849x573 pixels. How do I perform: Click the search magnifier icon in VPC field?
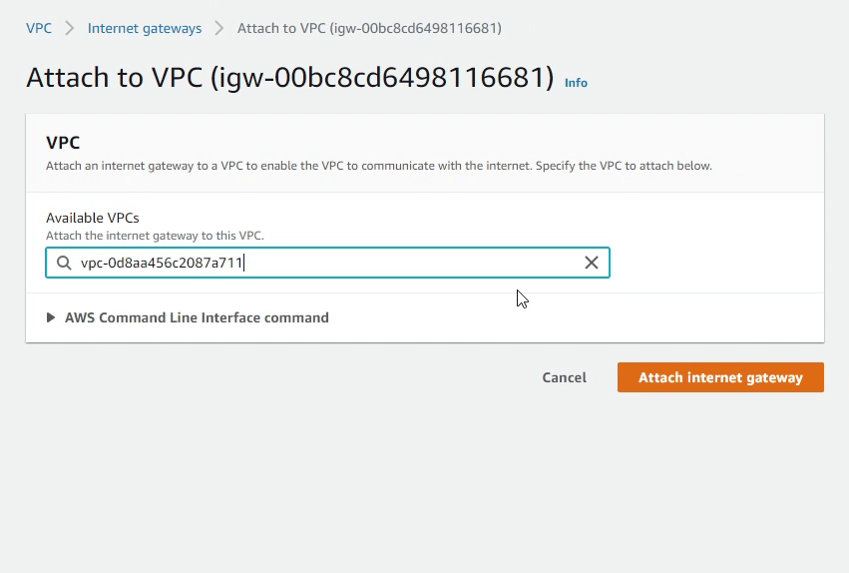[64, 263]
